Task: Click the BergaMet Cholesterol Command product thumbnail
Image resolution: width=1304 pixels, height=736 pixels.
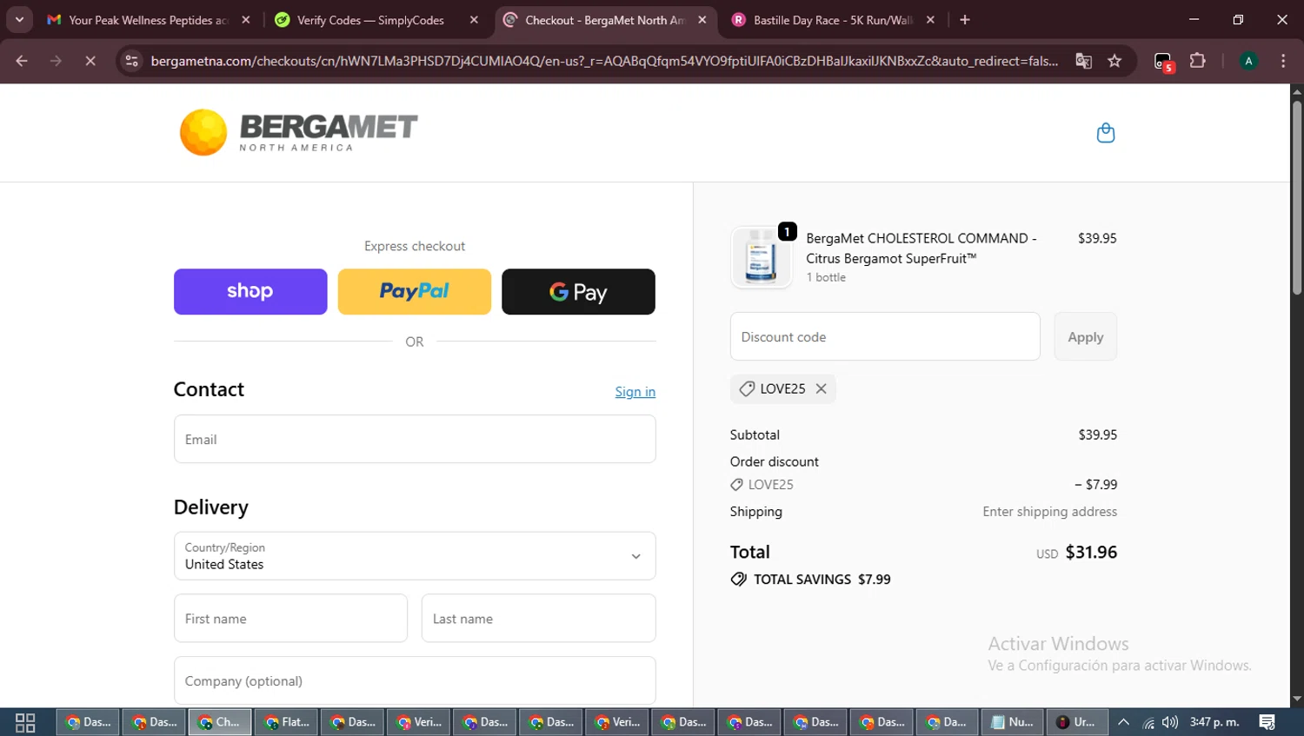Action: [x=761, y=257]
